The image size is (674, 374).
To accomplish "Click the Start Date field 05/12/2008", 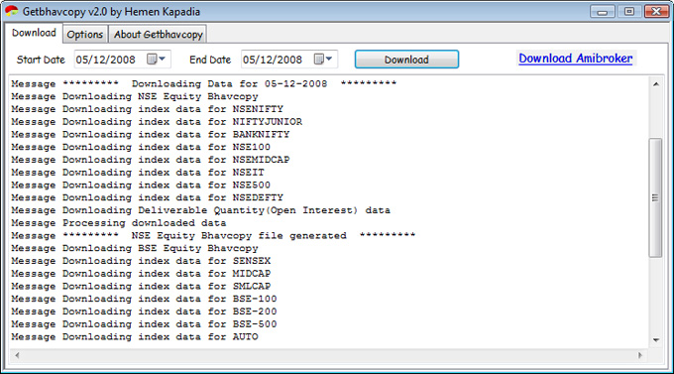I will tap(122, 60).
